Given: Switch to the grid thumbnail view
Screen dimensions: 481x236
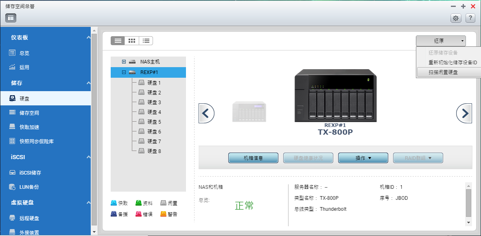Looking at the screenshot, I should coord(132,41).
